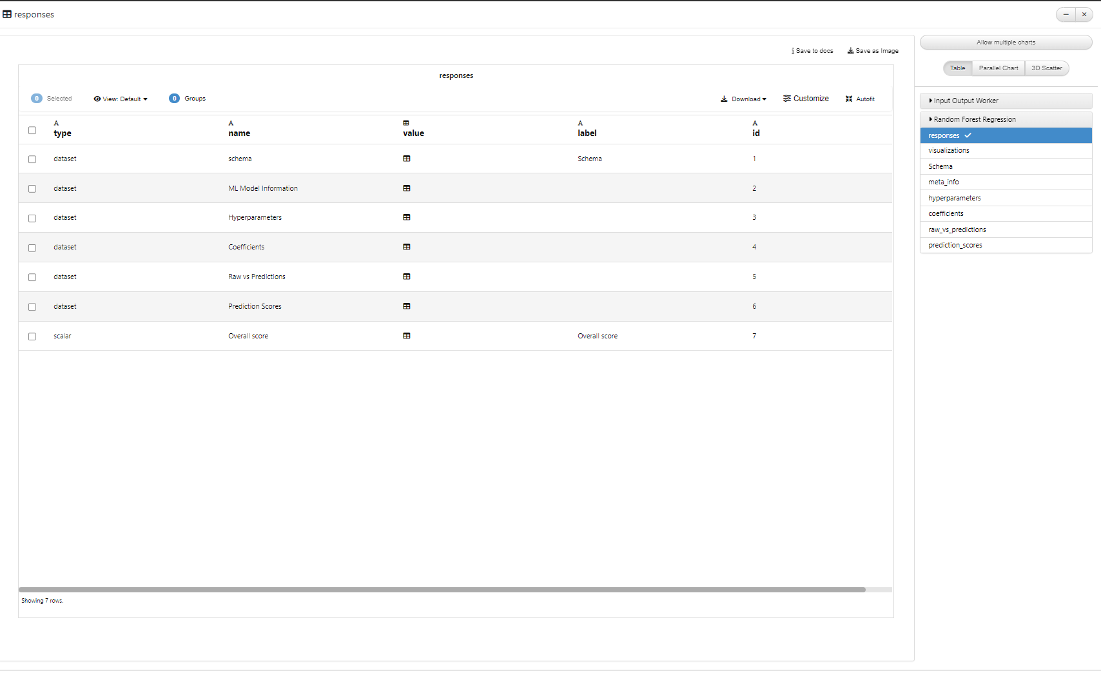Screen dimensions: 1101x680
Task: Open the Download dropdown menu
Action: pyautogui.click(x=743, y=99)
